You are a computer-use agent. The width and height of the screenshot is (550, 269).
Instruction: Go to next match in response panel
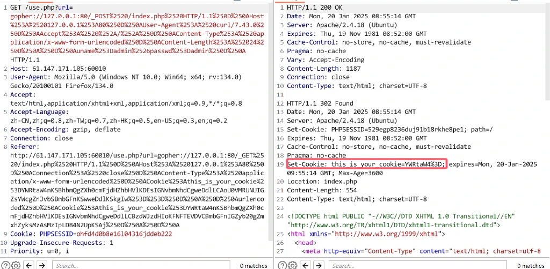pyautogui.click(x=318, y=265)
